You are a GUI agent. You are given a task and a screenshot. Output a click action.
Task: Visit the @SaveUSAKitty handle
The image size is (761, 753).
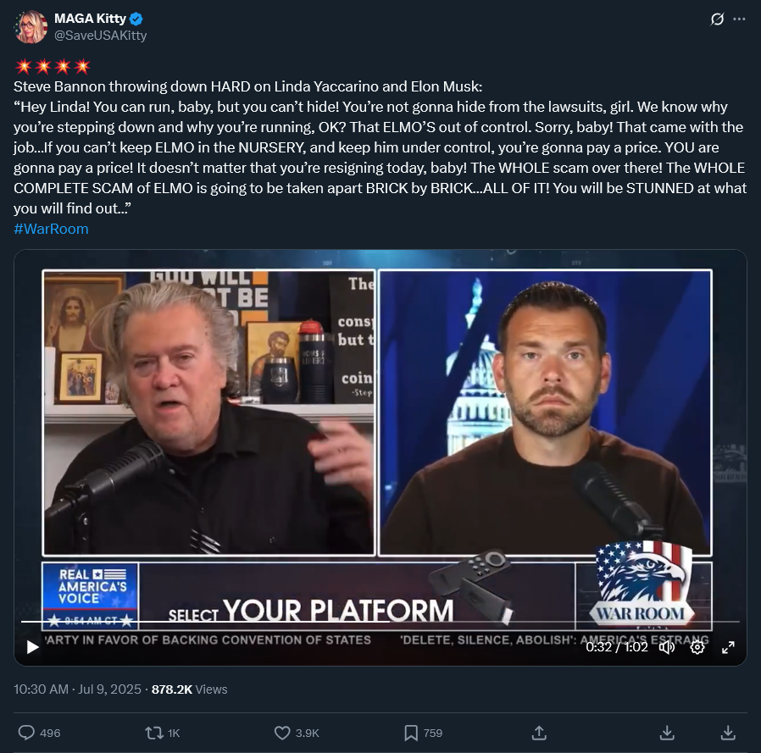(101, 36)
